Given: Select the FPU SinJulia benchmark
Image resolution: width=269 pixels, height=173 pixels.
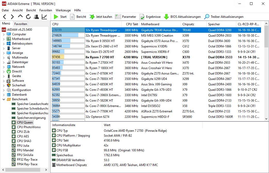Looking at the screenshot, I should [22, 155].
